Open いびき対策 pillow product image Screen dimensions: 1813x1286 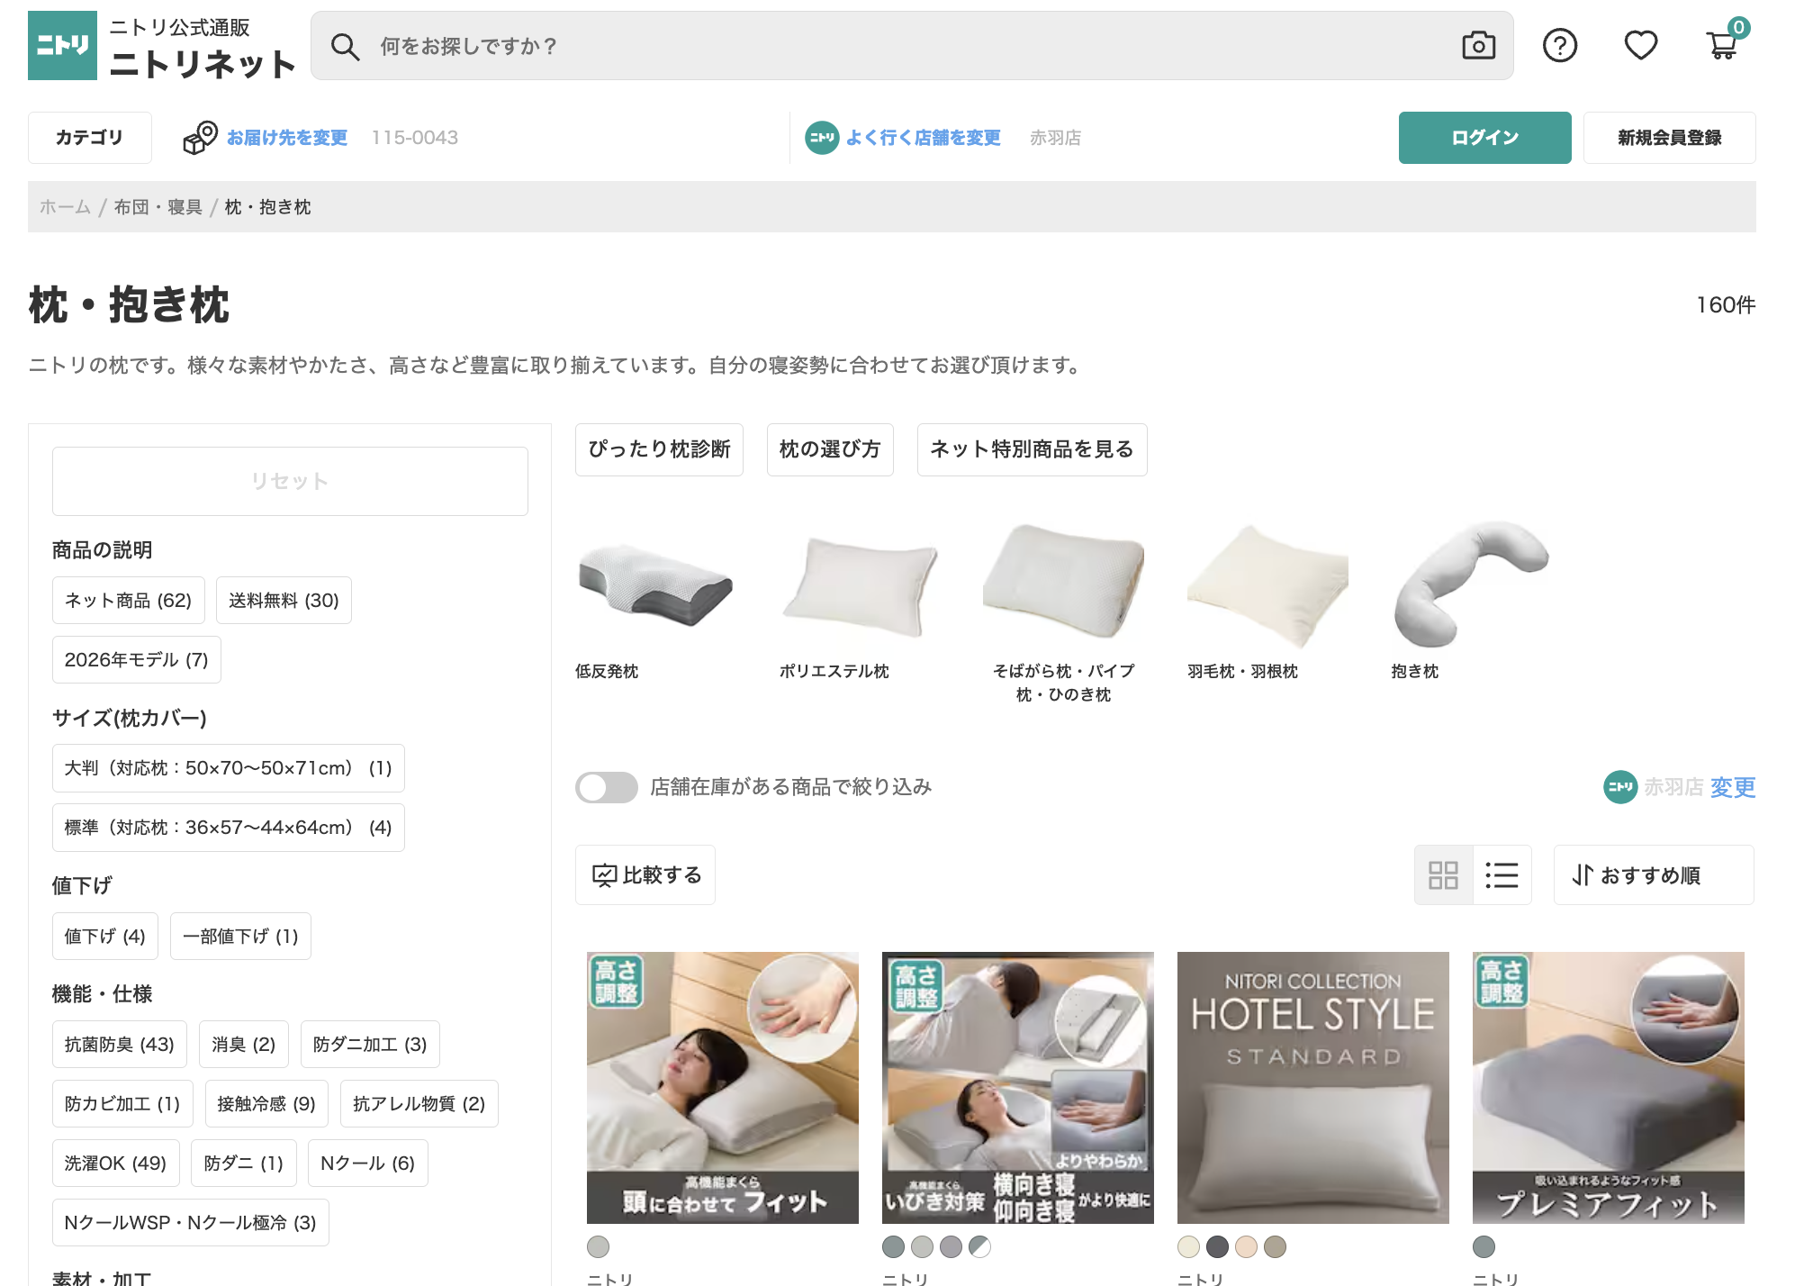[1018, 1088]
